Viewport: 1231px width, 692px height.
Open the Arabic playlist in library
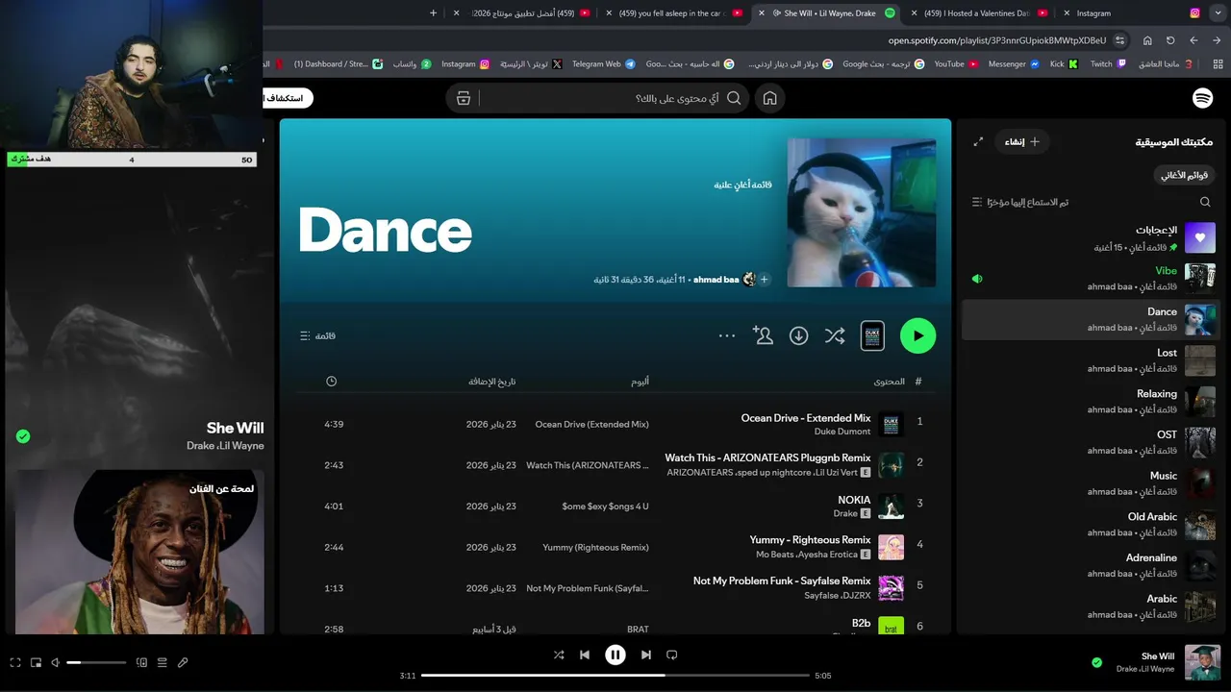(x=1089, y=605)
